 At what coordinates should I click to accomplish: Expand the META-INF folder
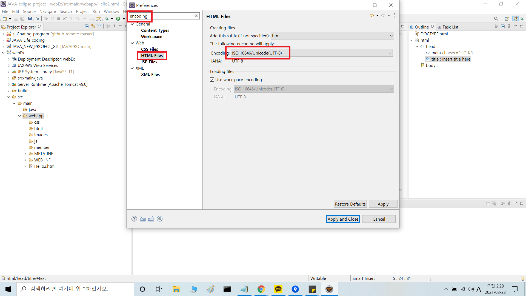[x=25, y=154]
